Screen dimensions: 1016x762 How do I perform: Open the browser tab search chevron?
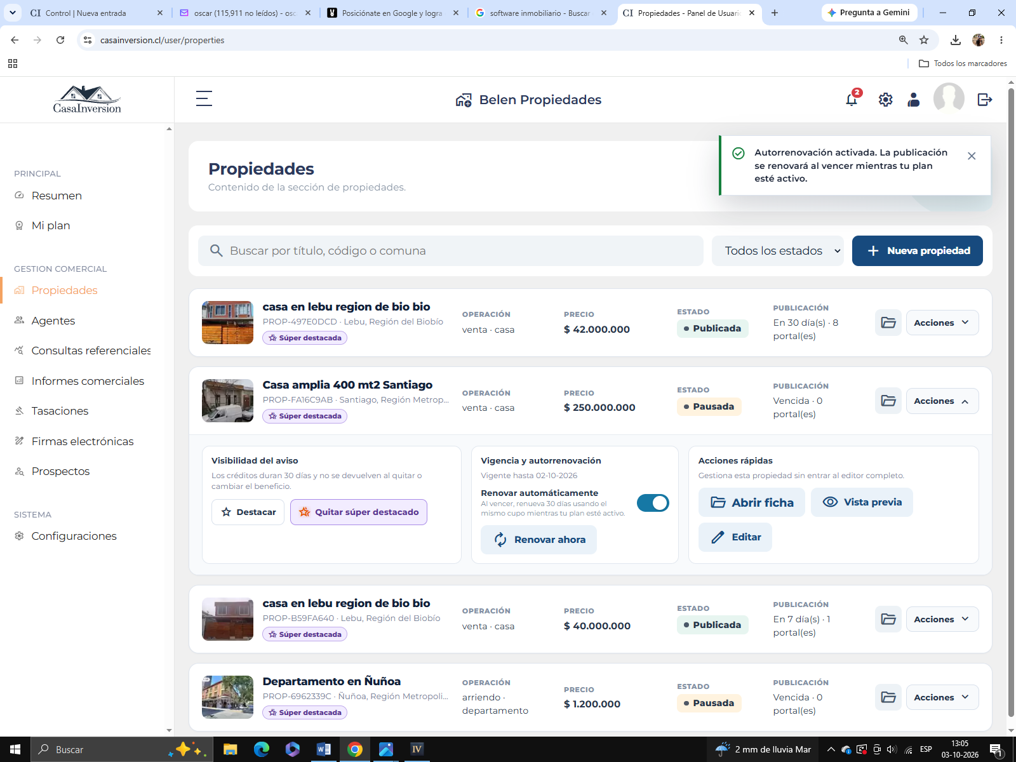click(x=12, y=13)
